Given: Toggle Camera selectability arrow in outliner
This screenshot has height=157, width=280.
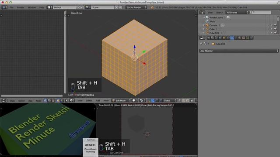Looking at the screenshot, I should [x=271, y=25].
